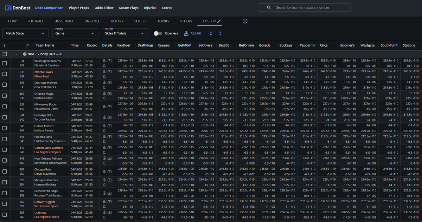Open TV icon for Atlanta Hawks game
Viewport: 422px width, 222px height.
110,72
